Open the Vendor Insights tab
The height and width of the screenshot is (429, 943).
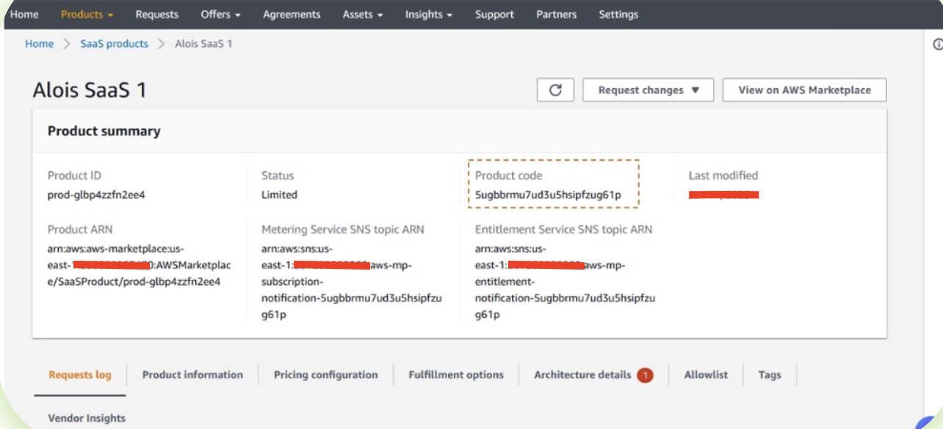87,418
